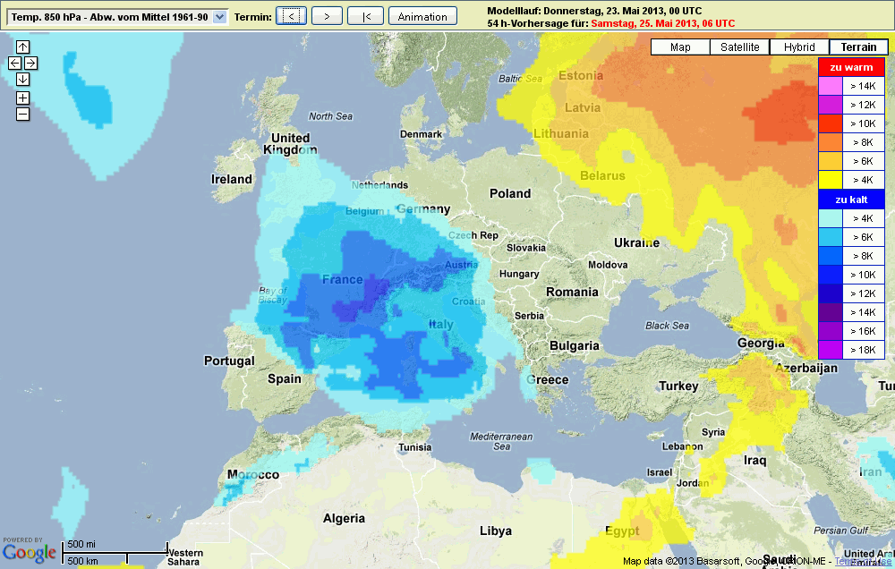This screenshot has height=569, width=895.
Task: Click the forecast date 'Samstag, 25. Mai 2013, 06 UTC'
Action: pyautogui.click(x=662, y=23)
